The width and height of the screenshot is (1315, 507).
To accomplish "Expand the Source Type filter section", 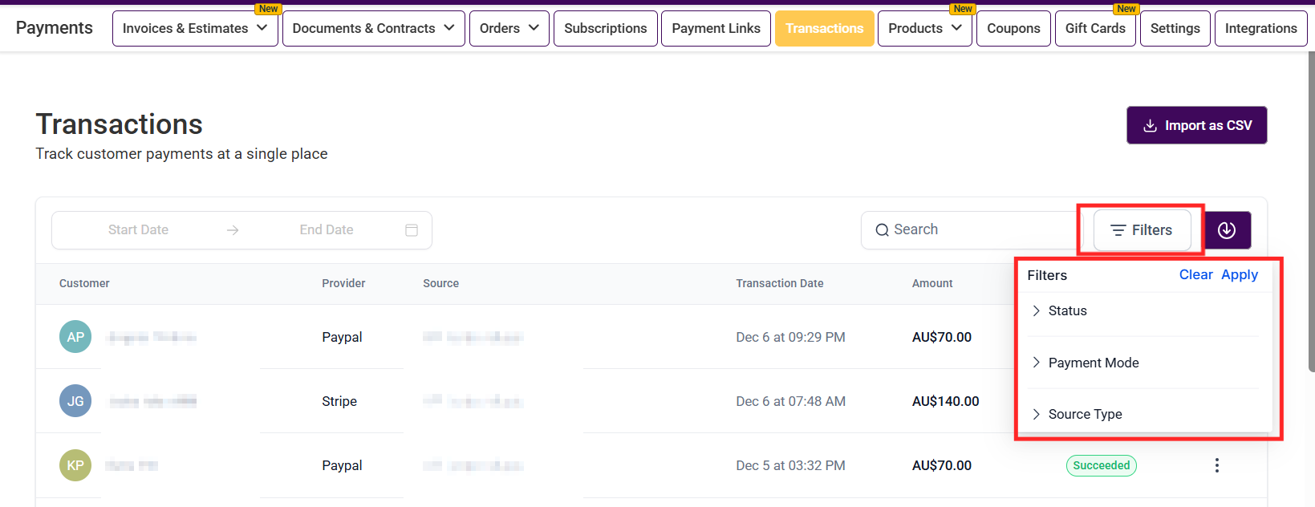I will tap(1145, 414).
